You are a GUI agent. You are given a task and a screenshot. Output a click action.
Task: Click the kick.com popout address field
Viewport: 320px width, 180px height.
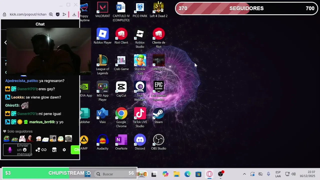[x=28, y=14]
